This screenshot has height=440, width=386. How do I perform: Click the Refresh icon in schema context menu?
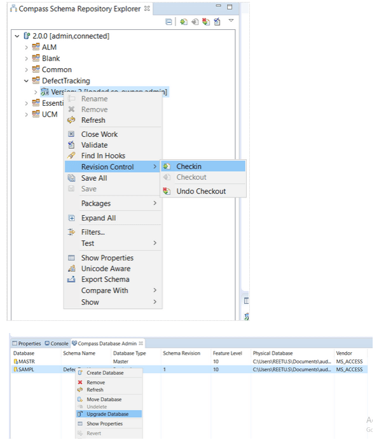click(x=71, y=120)
